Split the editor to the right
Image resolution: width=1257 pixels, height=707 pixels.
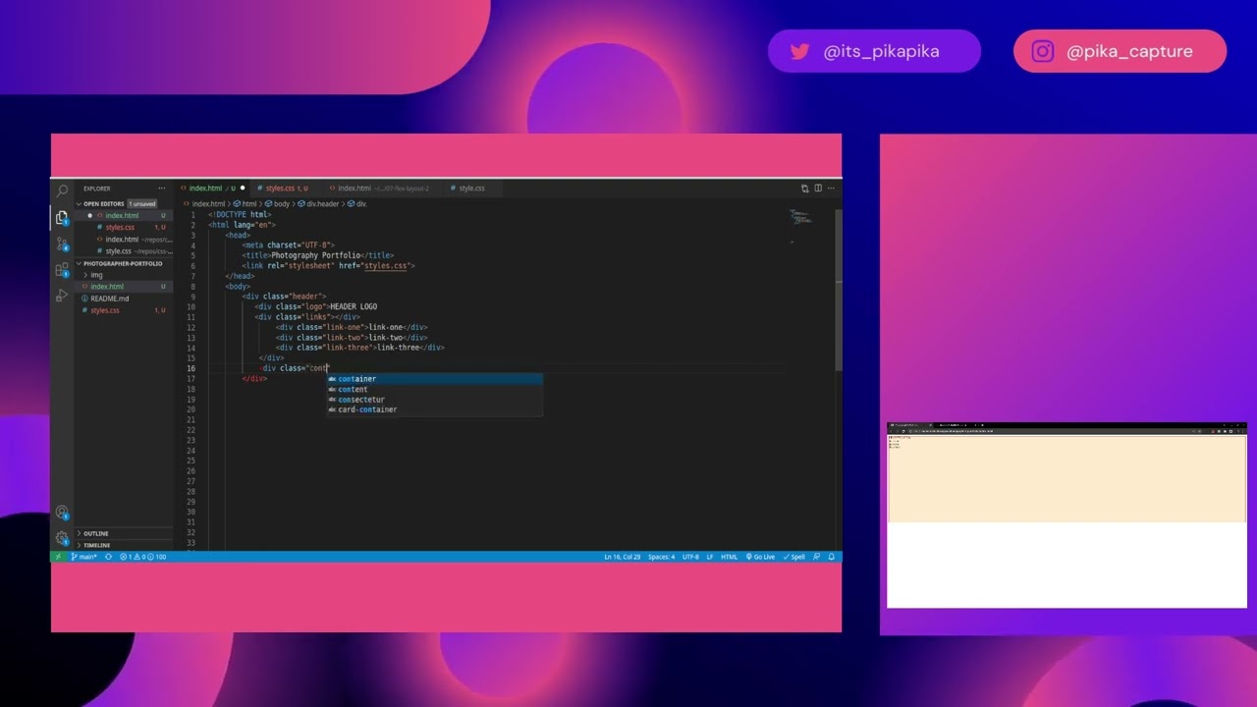tap(818, 189)
